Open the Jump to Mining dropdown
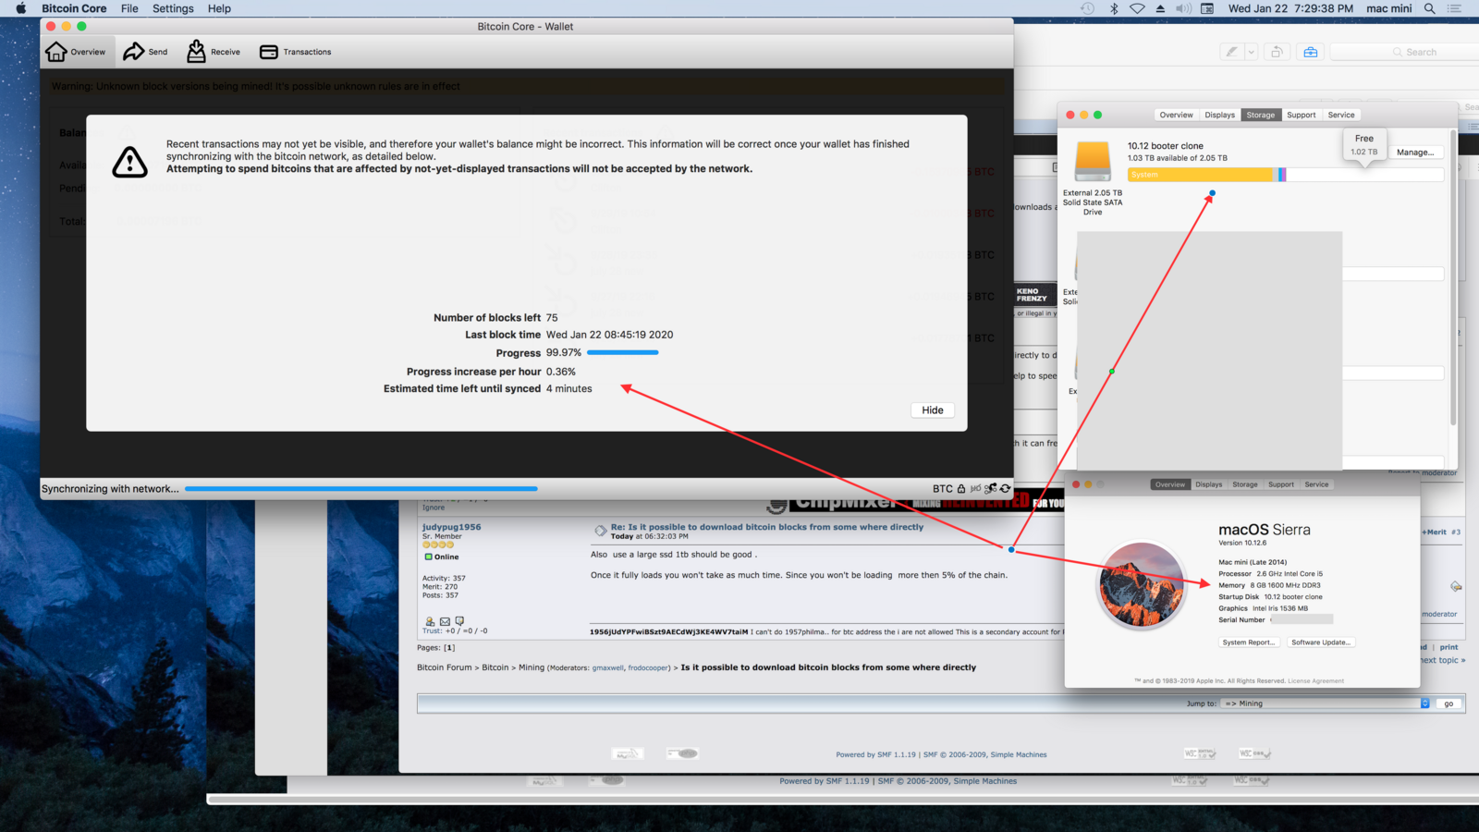The height and width of the screenshot is (832, 1479). click(1326, 704)
